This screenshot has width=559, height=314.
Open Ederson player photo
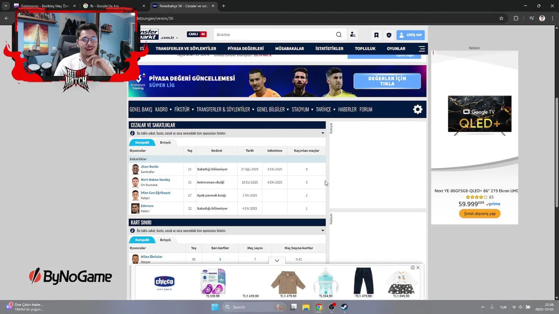(x=135, y=208)
